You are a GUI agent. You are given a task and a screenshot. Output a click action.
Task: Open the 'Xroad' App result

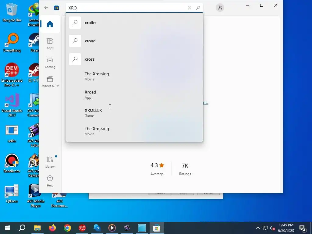click(x=134, y=94)
